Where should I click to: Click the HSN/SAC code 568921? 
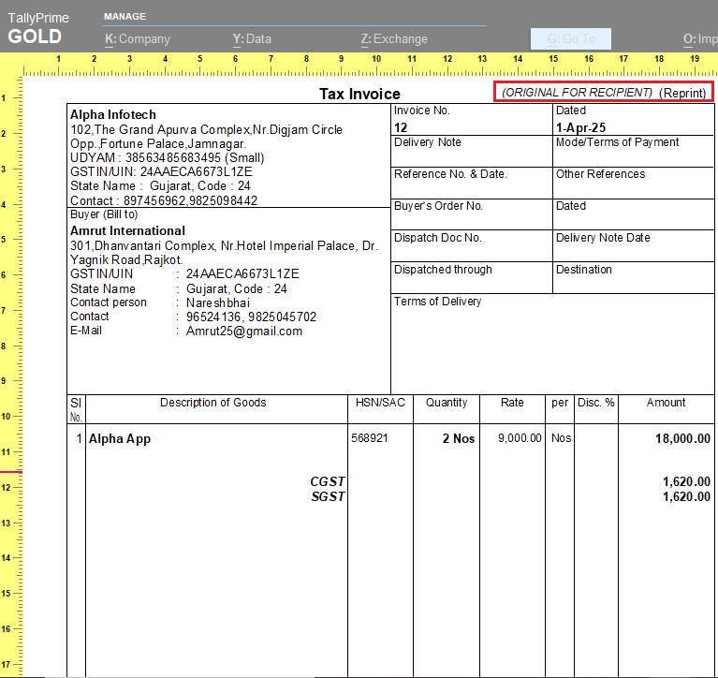(370, 438)
